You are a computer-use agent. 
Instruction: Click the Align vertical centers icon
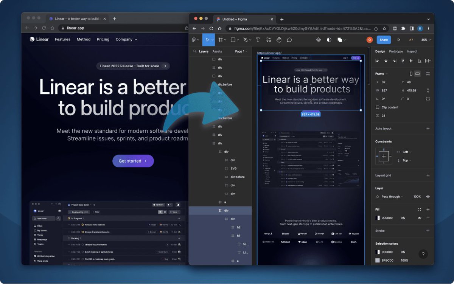[411, 61]
